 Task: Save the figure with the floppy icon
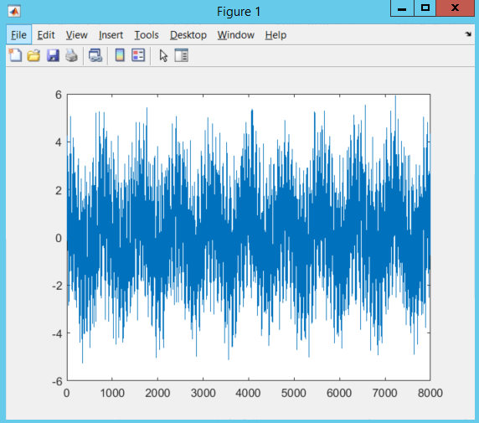click(53, 55)
